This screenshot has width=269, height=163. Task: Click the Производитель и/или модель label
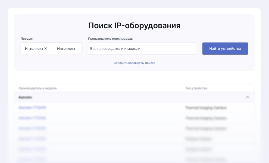pos(110,39)
